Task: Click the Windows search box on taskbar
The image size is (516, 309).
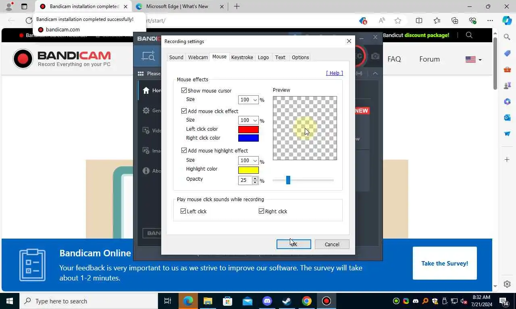Action: coord(88,301)
